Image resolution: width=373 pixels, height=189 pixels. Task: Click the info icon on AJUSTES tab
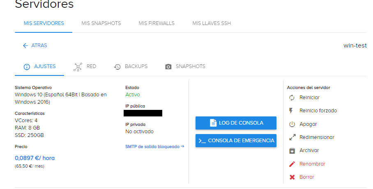pyautogui.click(x=27, y=67)
